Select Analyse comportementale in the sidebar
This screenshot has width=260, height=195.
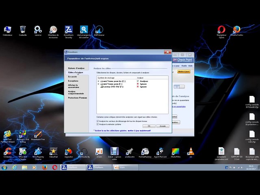coord(76,93)
